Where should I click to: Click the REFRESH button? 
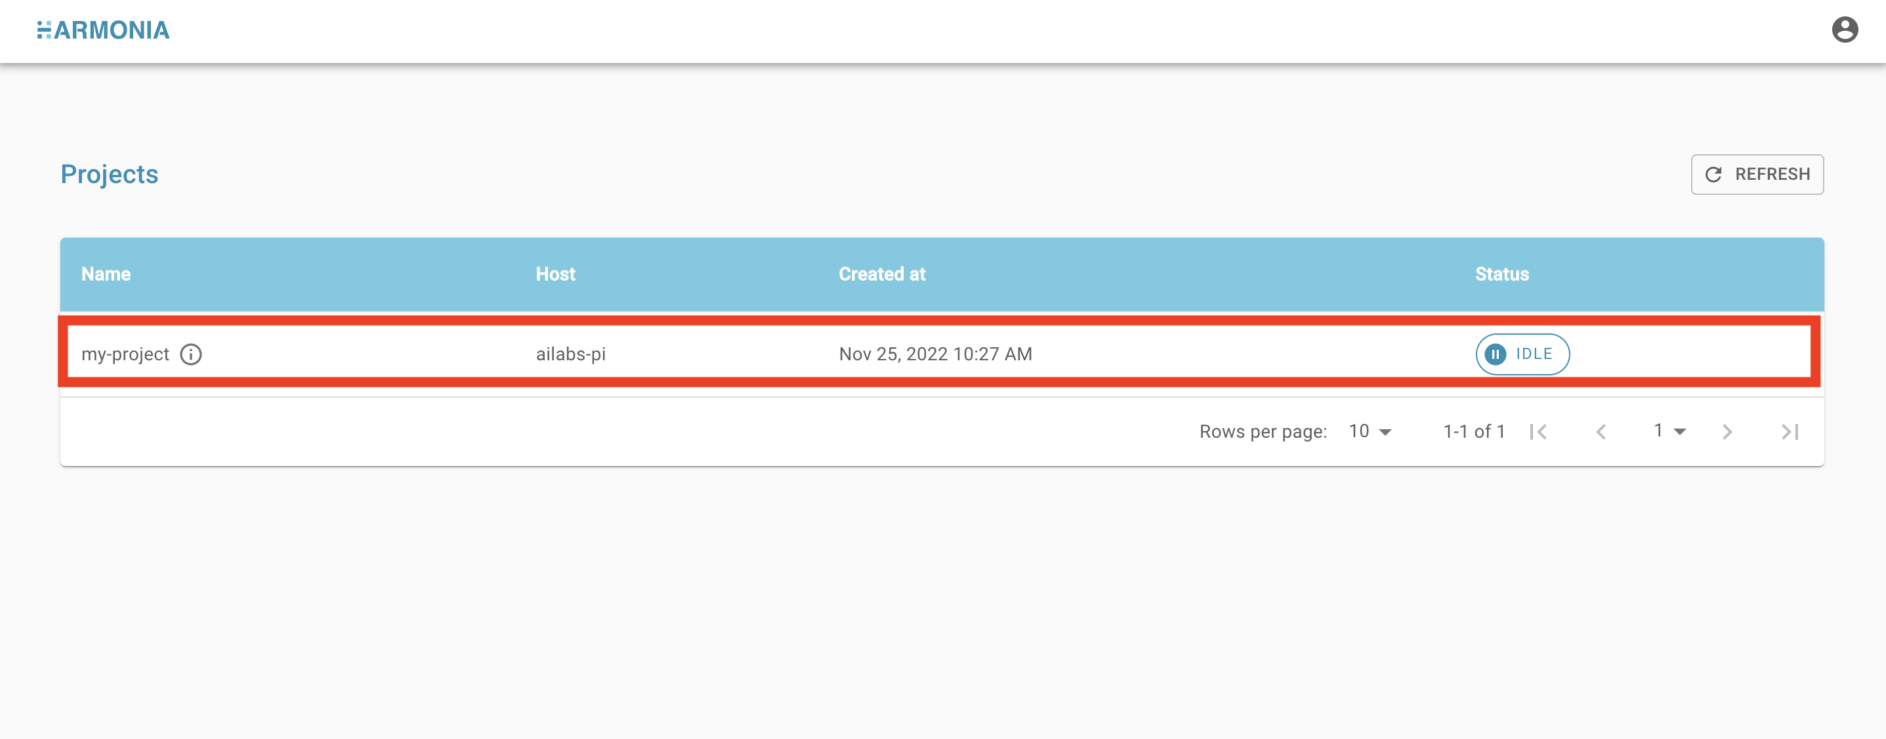[x=1757, y=175]
